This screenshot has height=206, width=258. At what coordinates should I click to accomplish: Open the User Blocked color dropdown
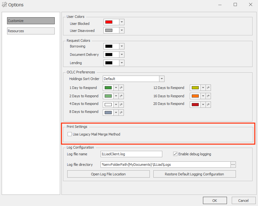point(122,22)
